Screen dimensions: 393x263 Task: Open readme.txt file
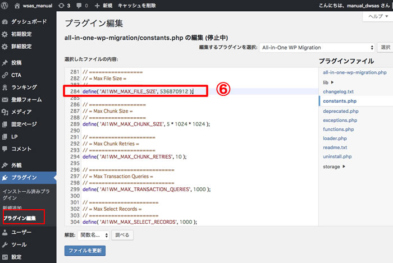tap(335, 147)
